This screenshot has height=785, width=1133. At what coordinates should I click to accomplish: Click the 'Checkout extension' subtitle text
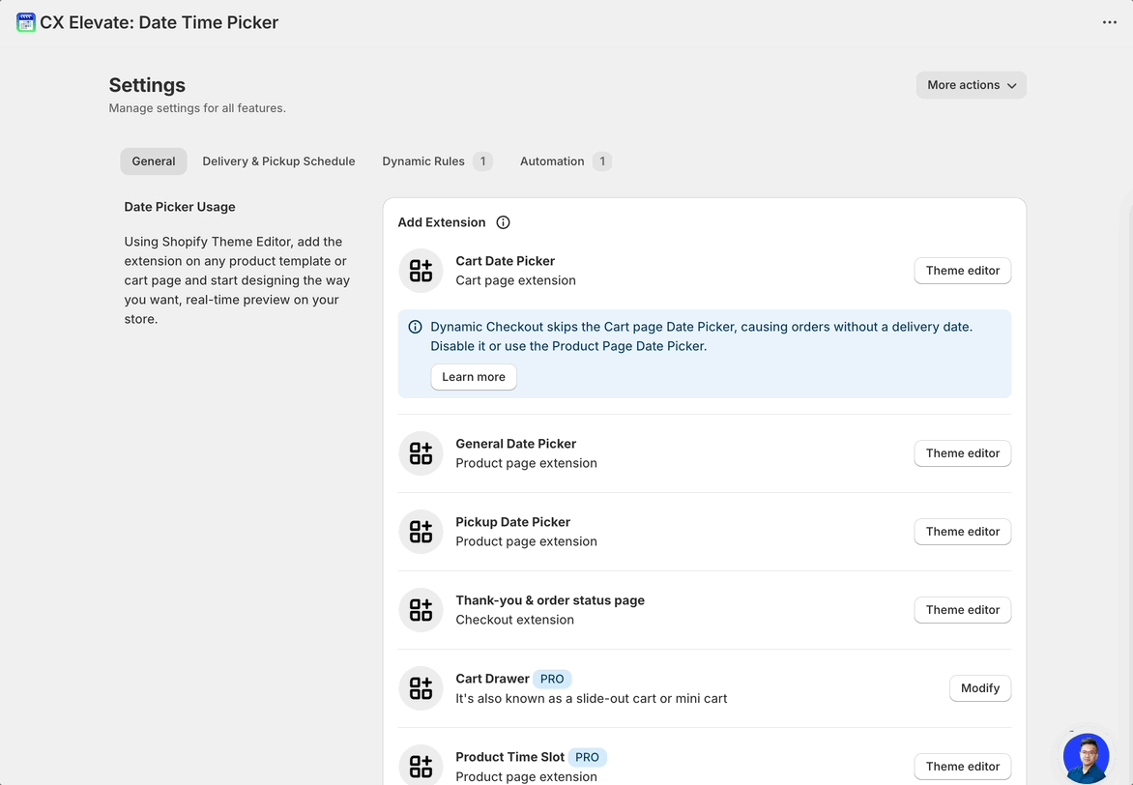pos(515,620)
